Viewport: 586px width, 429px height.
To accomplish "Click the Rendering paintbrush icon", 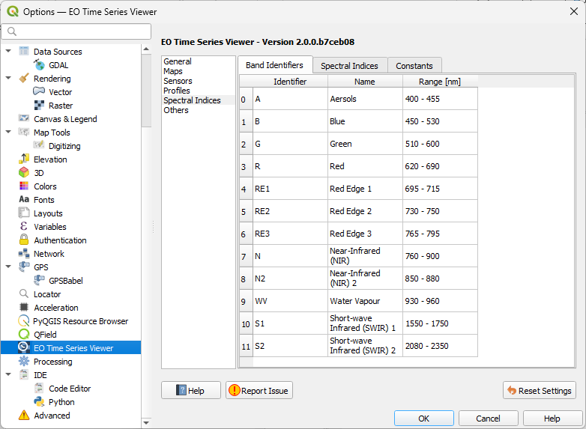I will 24,78.
